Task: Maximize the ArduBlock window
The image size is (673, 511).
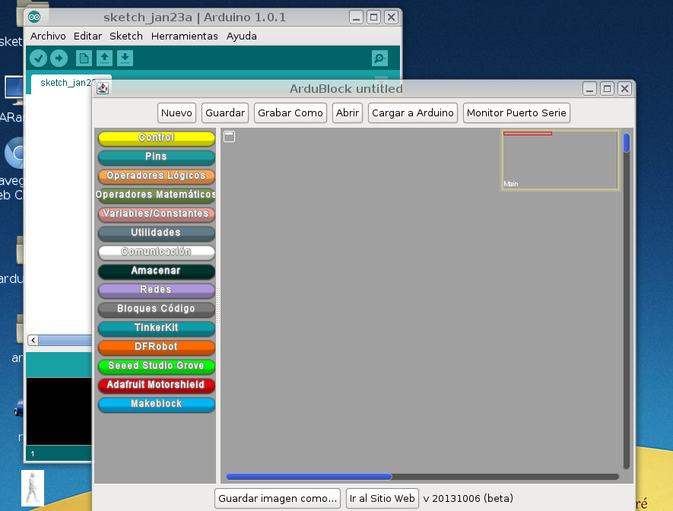Action: (x=607, y=89)
